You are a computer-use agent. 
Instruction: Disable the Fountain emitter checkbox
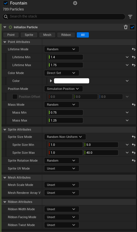tap(6, 3)
